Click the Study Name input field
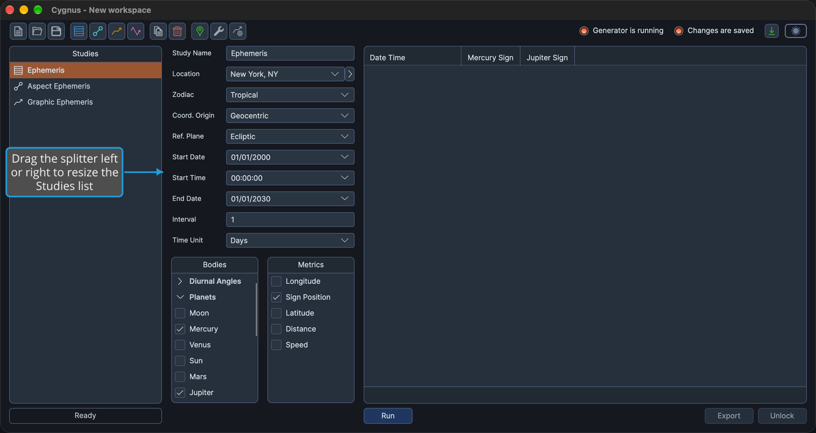The width and height of the screenshot is (816, 433). (290, 53)
